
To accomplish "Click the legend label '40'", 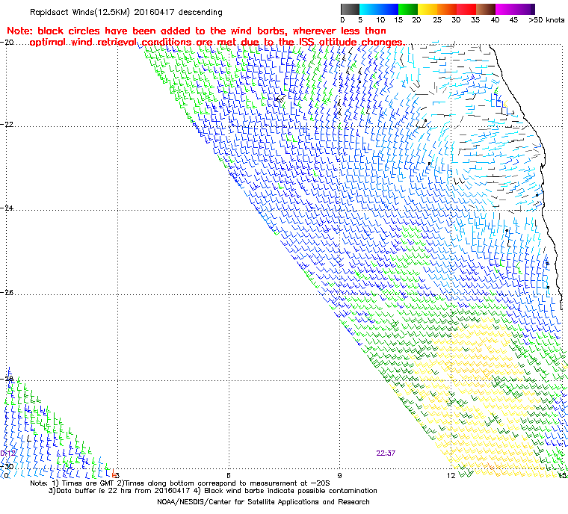I will tap(495, 20).
